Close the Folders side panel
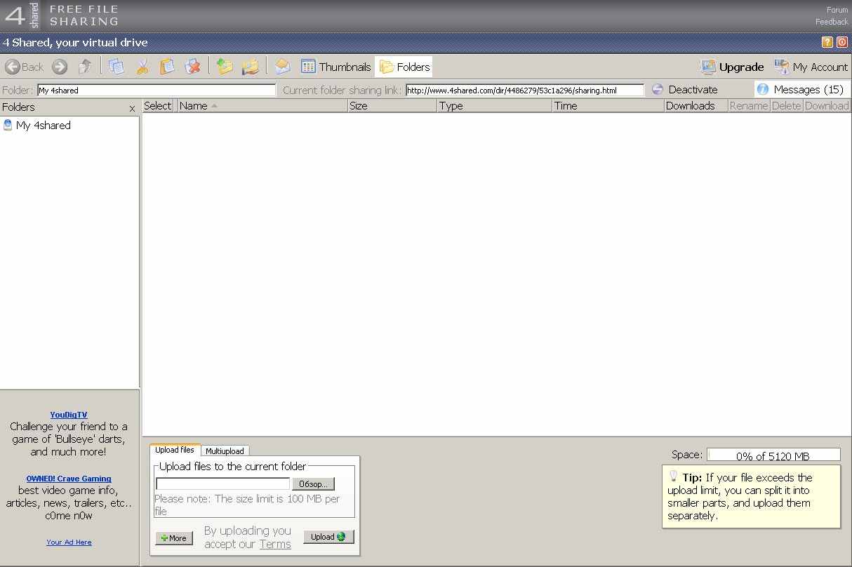 [x=132, y=108]
